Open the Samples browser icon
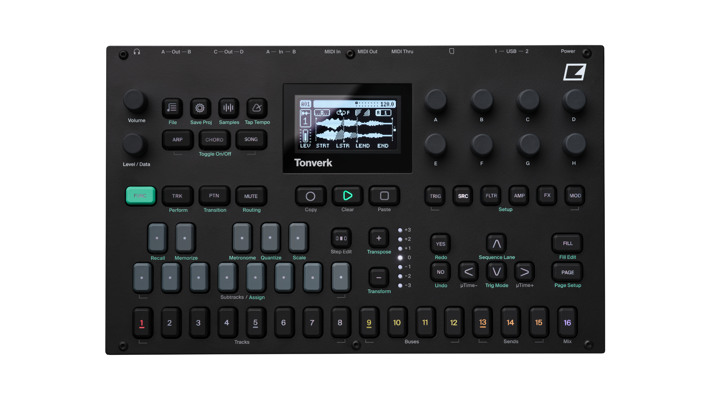 click(x=229, y=108)
